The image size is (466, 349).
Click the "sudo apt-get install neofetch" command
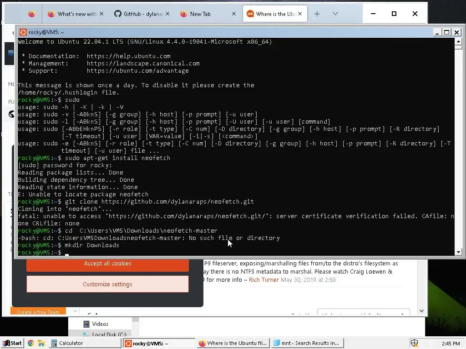pyautogui.click(x=117, y=158)
